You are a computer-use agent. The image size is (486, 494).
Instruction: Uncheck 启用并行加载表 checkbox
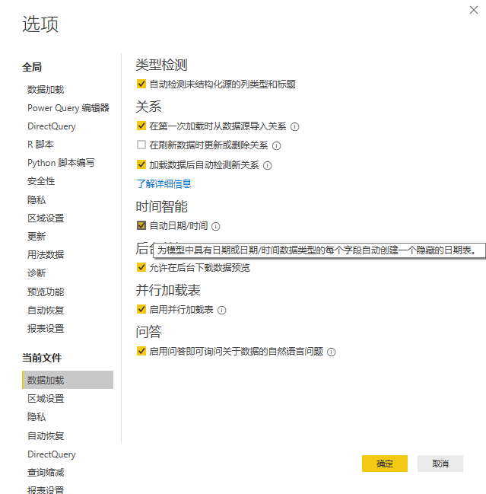pos(141,309)
